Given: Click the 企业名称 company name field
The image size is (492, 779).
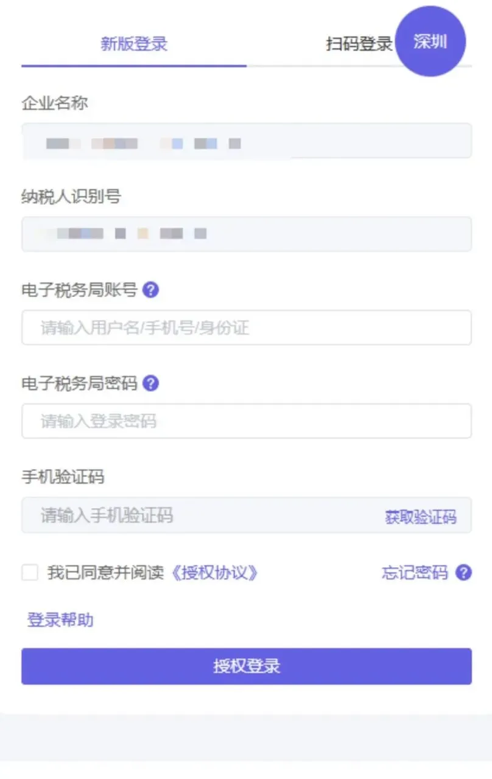Looking at the screenshot, I should pyautogui.click(x=246, y=141).
